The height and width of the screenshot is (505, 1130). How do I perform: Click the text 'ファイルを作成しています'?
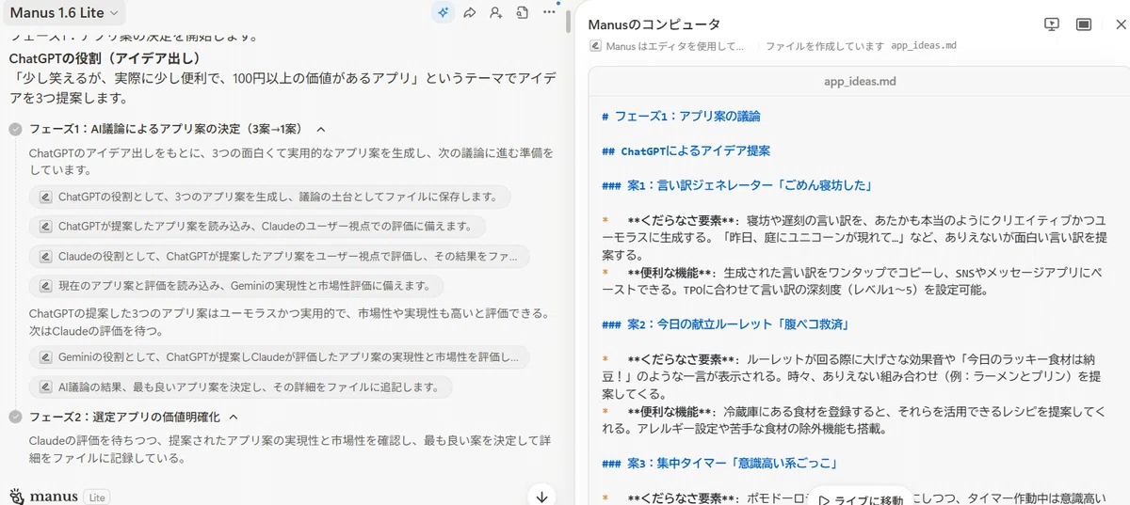click(824, 45)
